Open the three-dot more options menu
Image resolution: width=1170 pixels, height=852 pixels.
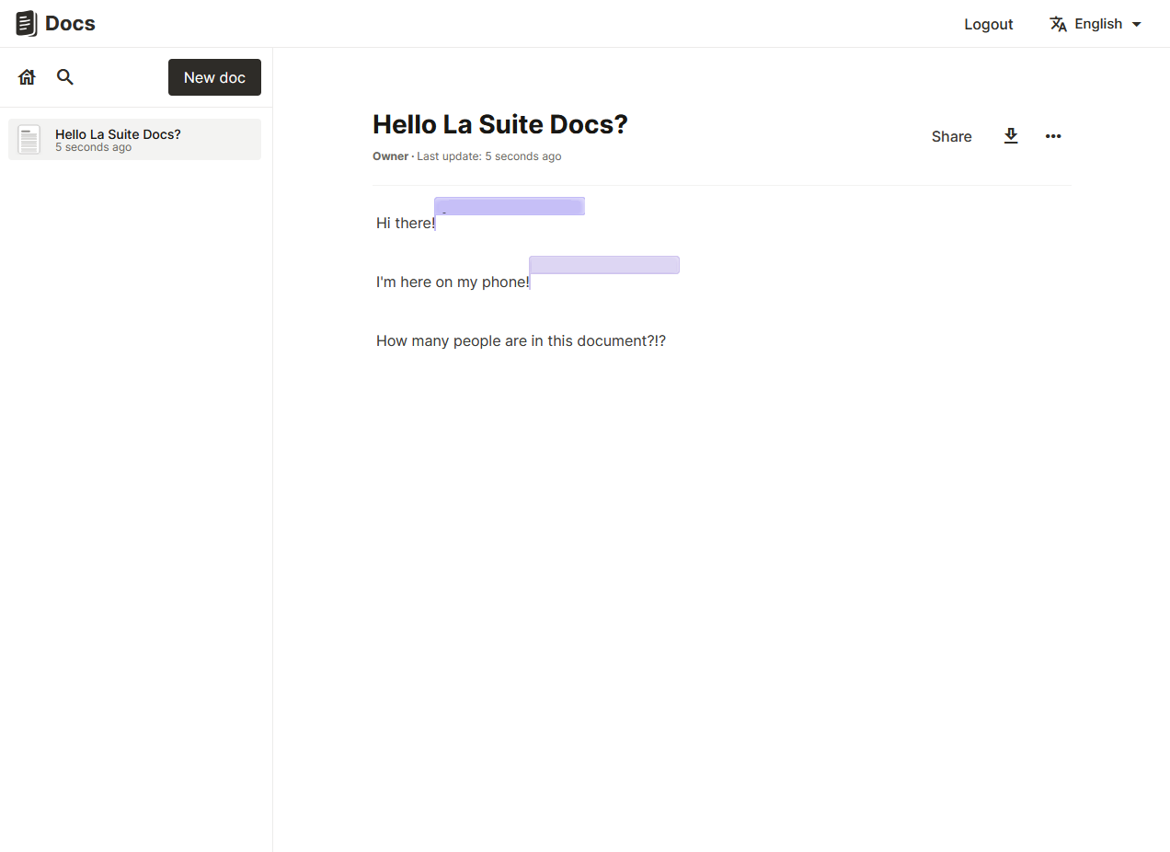(1053, 136)
